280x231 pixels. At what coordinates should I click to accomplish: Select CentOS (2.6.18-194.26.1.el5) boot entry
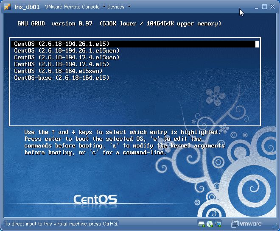pyautogui.click(x=135, y=44)
